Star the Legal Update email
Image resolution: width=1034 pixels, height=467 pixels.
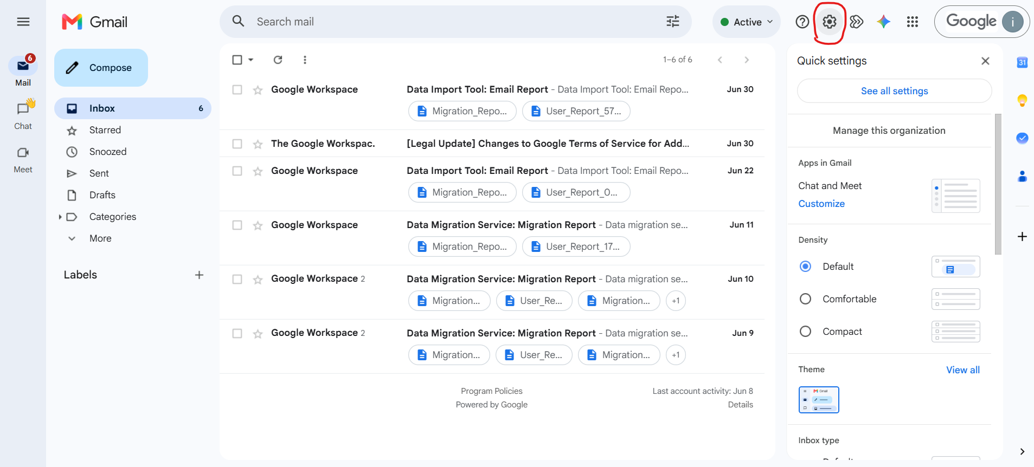coord(258,144)
